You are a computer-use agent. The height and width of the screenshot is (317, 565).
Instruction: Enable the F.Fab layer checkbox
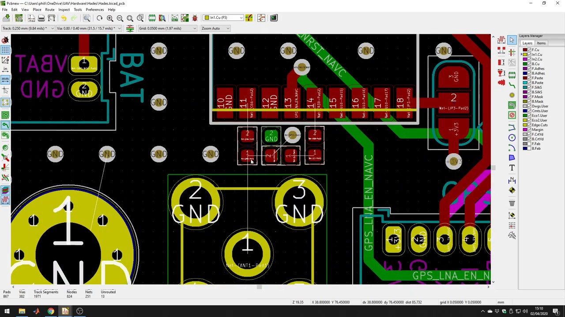point(529,144)
